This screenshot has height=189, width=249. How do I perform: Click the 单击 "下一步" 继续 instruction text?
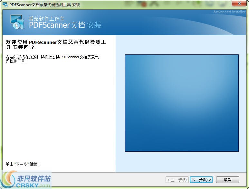tap(23, 164)
